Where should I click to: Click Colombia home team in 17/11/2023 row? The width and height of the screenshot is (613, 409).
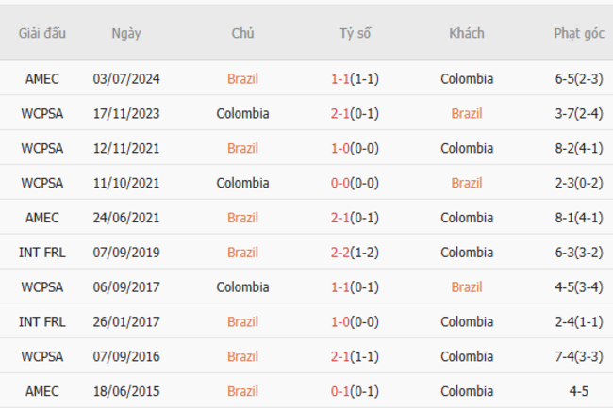click(242, 114)
